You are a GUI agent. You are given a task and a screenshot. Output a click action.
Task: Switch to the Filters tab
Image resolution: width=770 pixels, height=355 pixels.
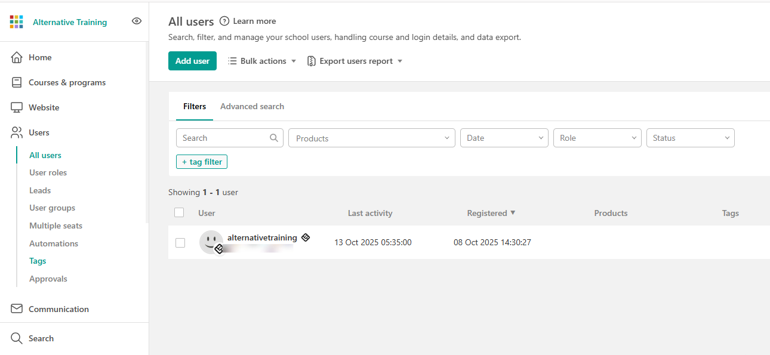point(195,106)
